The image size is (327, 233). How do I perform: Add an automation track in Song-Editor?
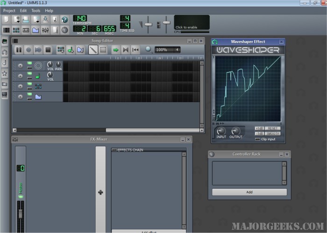click(80, 50)
